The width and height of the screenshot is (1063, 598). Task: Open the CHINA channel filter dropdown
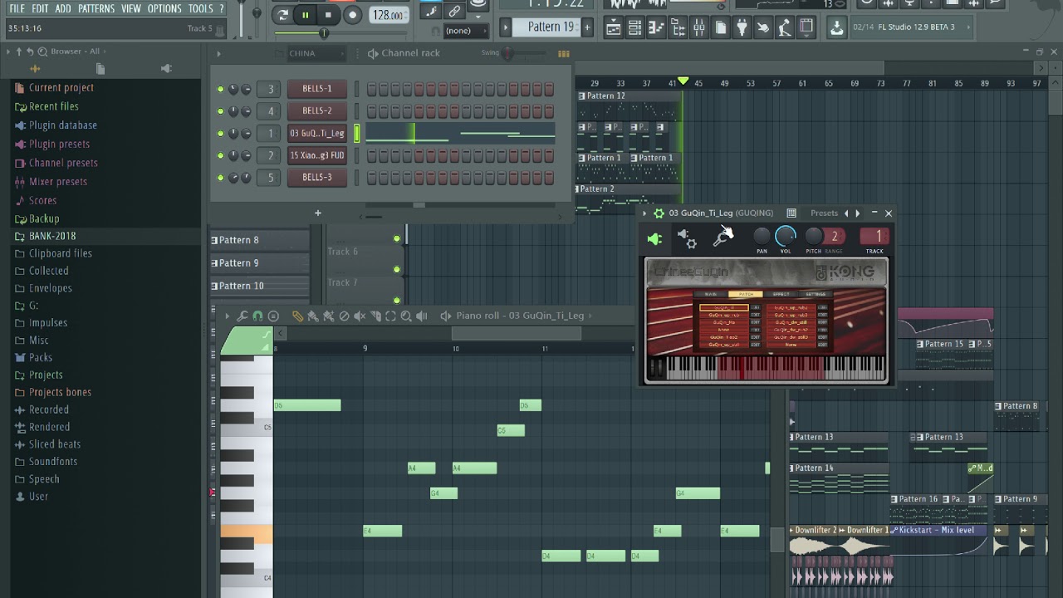(316, 53)
